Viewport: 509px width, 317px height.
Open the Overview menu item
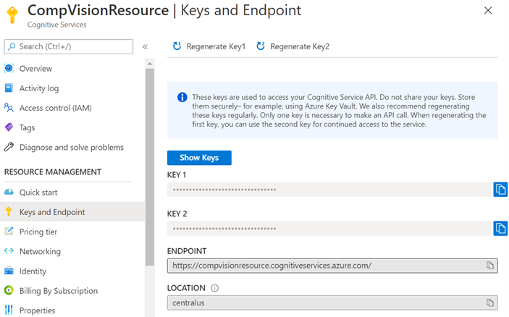pyautogui.click(x=35, y=69)
